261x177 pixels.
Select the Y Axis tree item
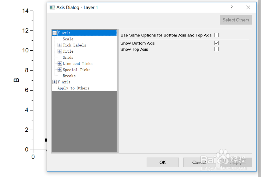[x=64, y=82]
